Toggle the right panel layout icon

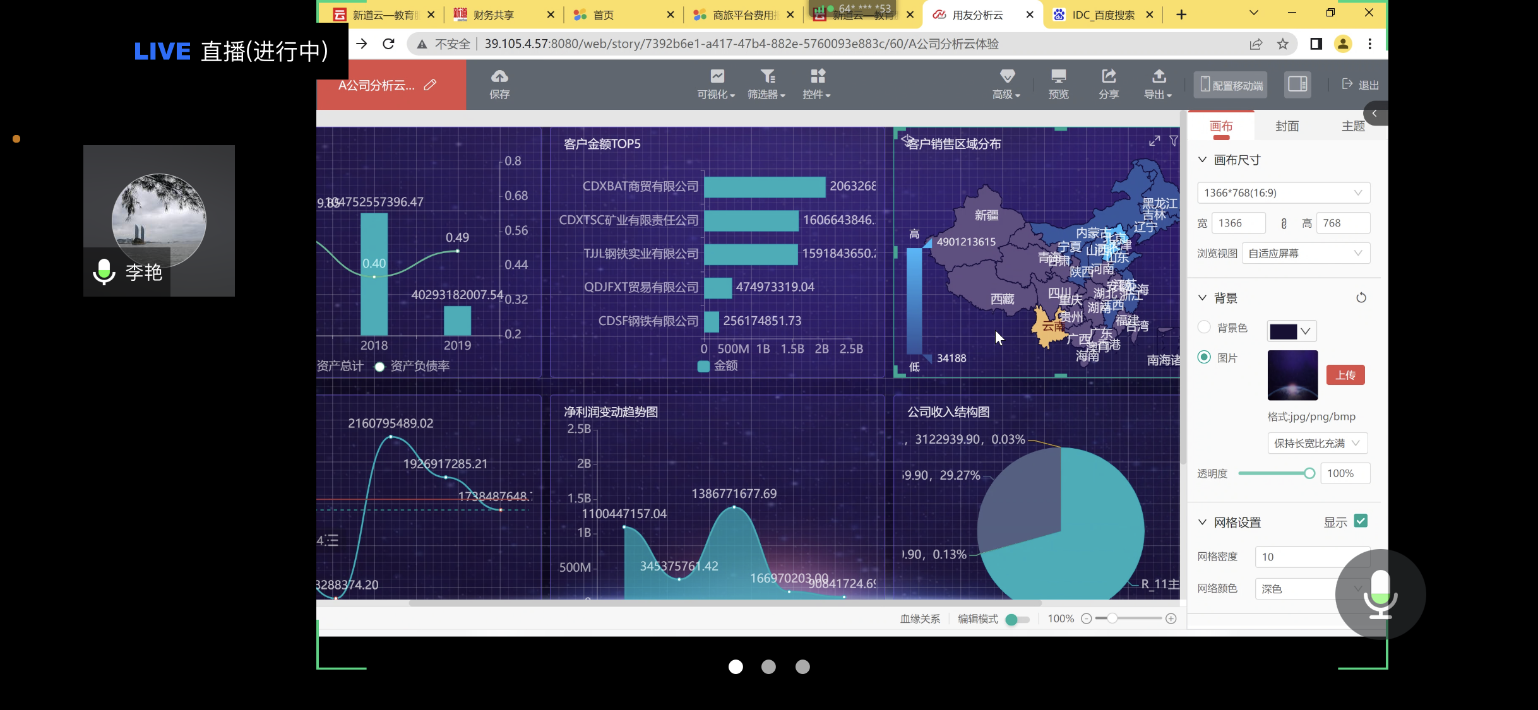[x=1297, y=85]
